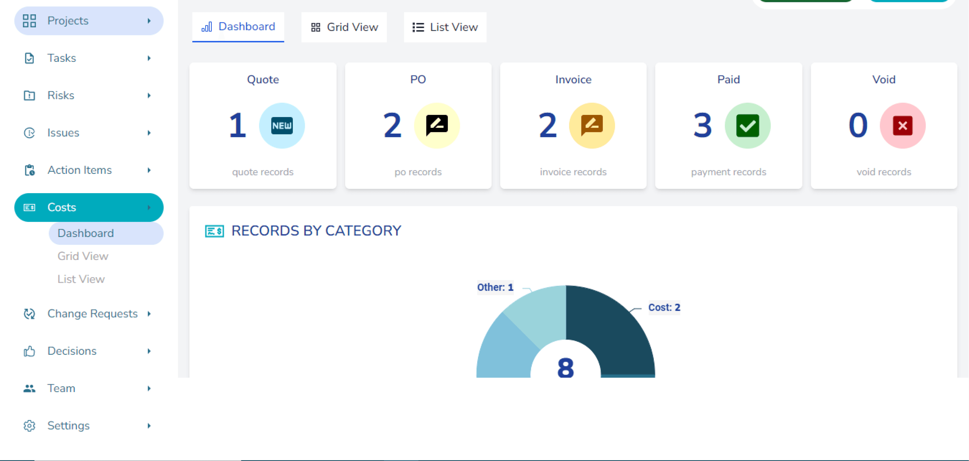The image size is (969, 461).
Task: Switch to the List View tab
Action: pyautogui.click(x=445, y=27)
